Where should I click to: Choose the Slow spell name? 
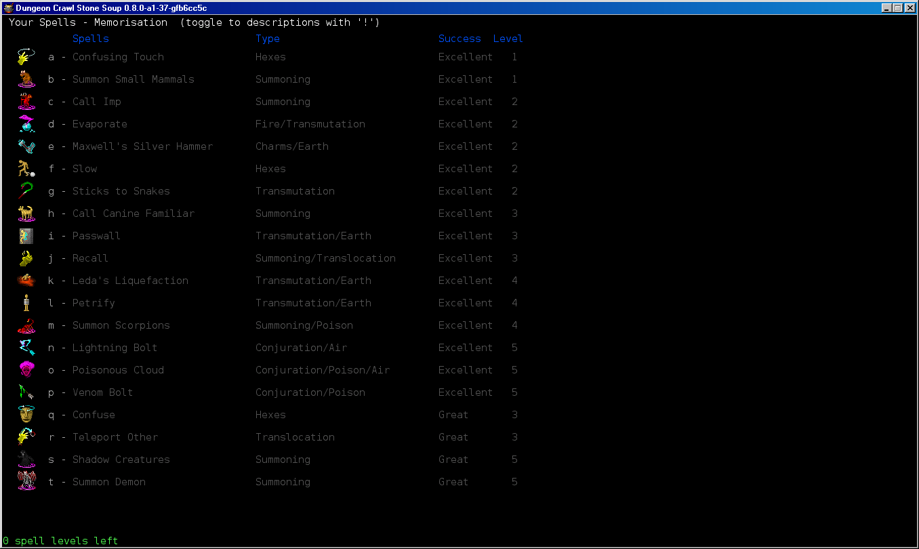[85, 169]
